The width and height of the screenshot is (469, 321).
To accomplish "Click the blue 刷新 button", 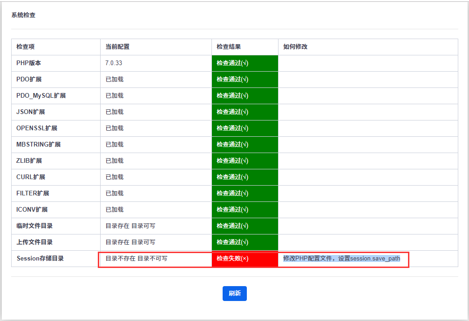I will click(x=234, y=294).
